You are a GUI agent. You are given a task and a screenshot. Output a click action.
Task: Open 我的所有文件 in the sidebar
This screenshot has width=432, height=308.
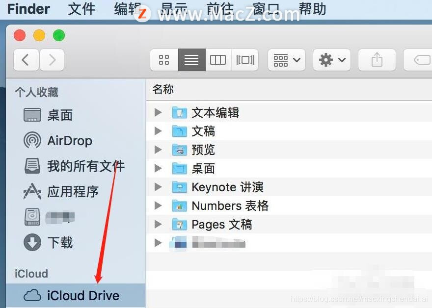coord(75,166)
